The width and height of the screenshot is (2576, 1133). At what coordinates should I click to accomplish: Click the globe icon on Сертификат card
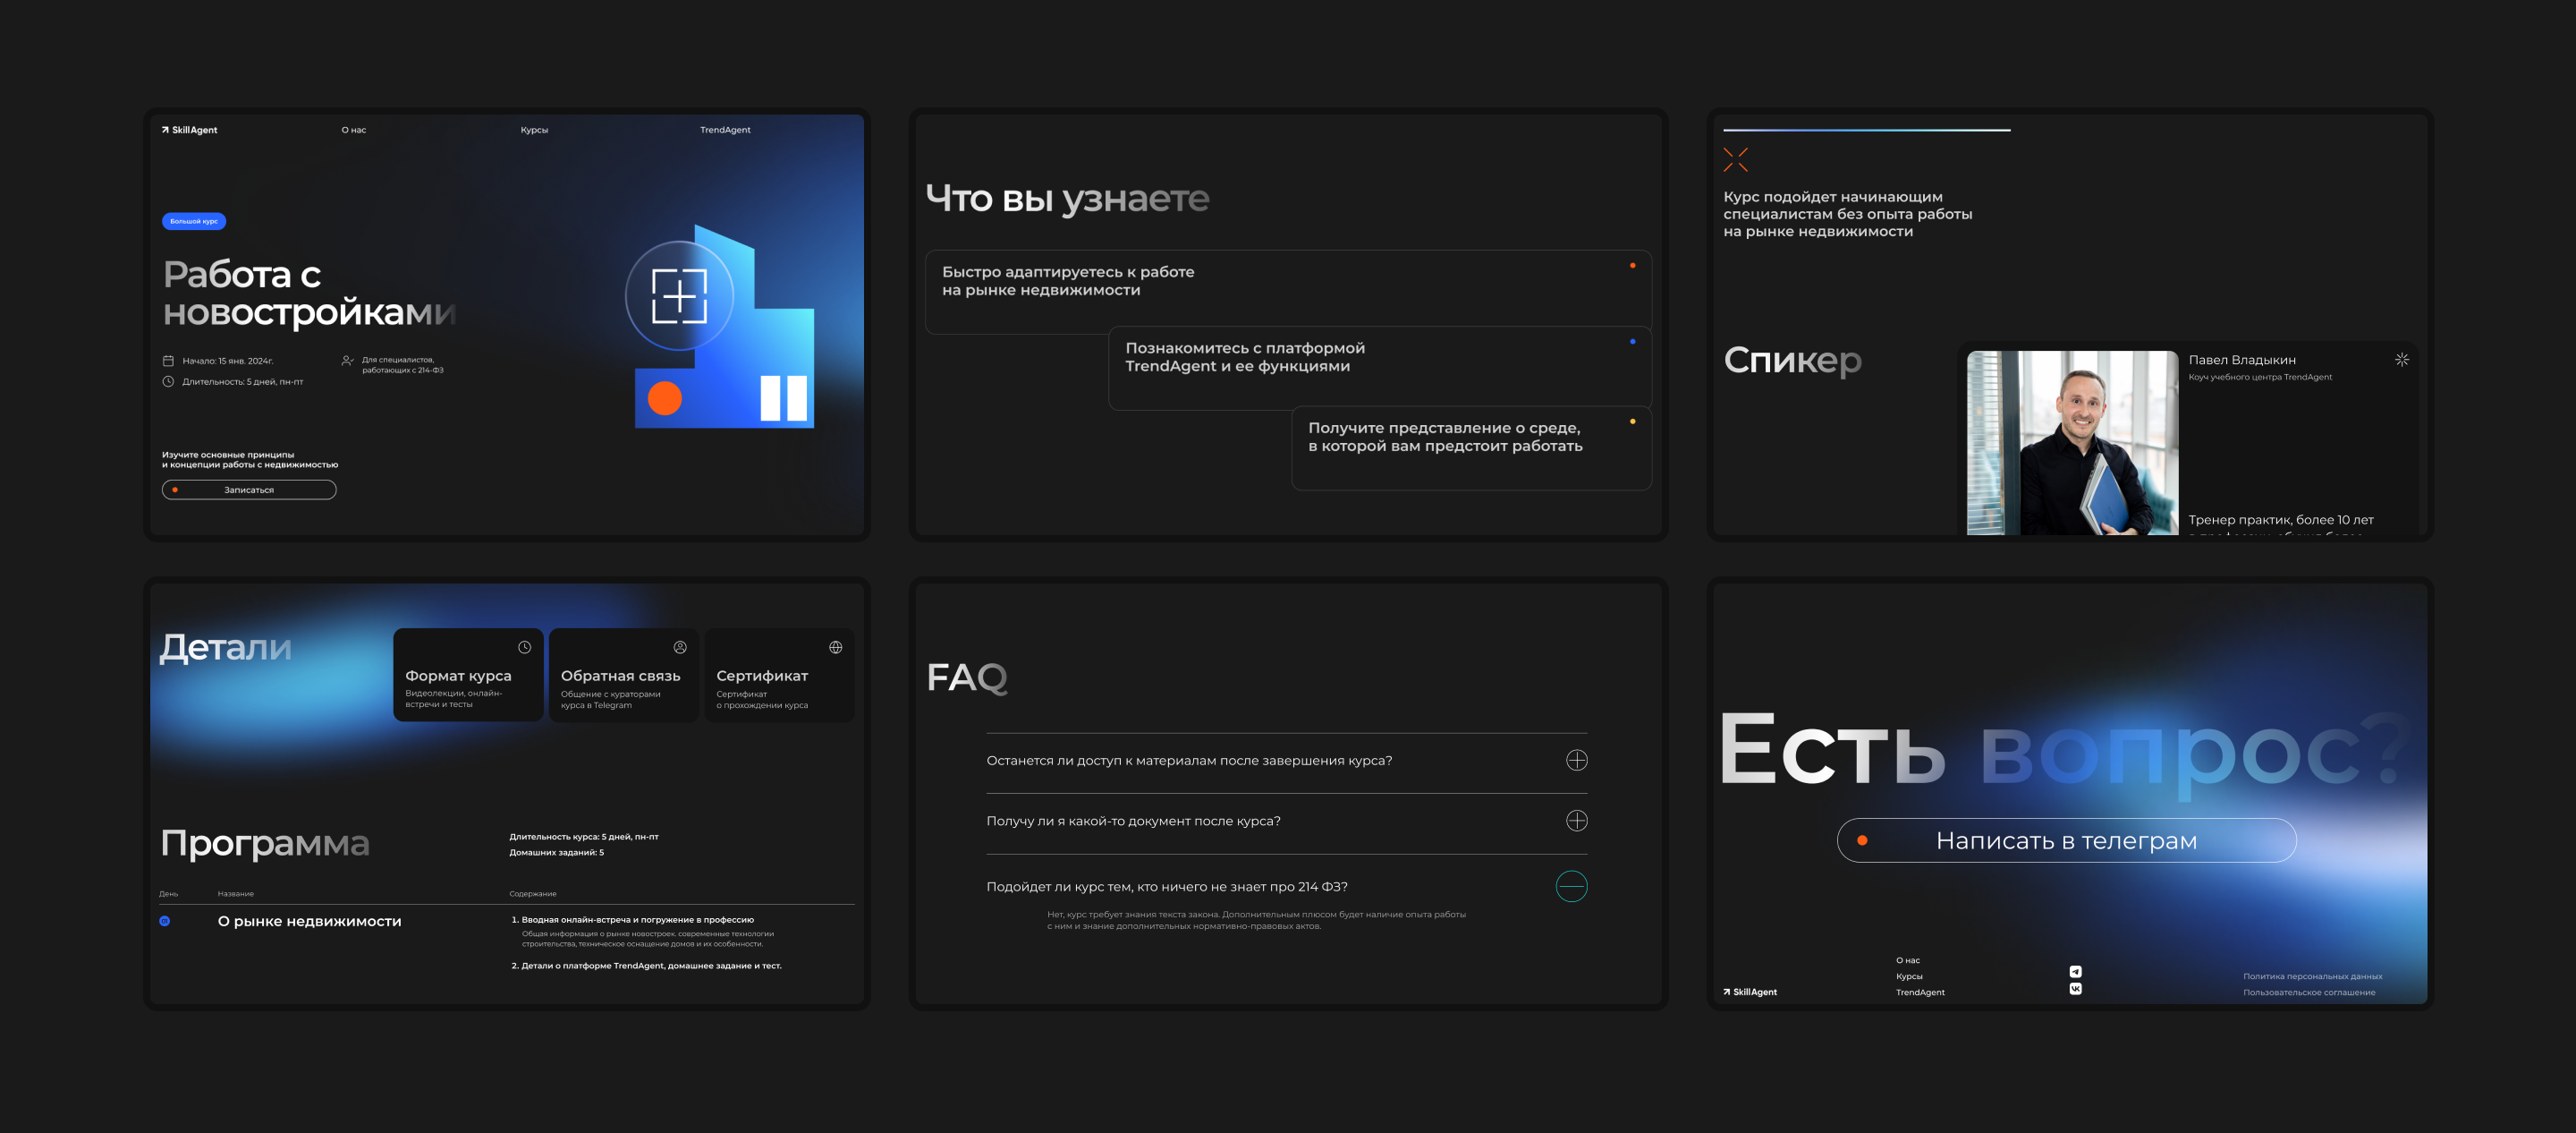(x=835, y=648)
